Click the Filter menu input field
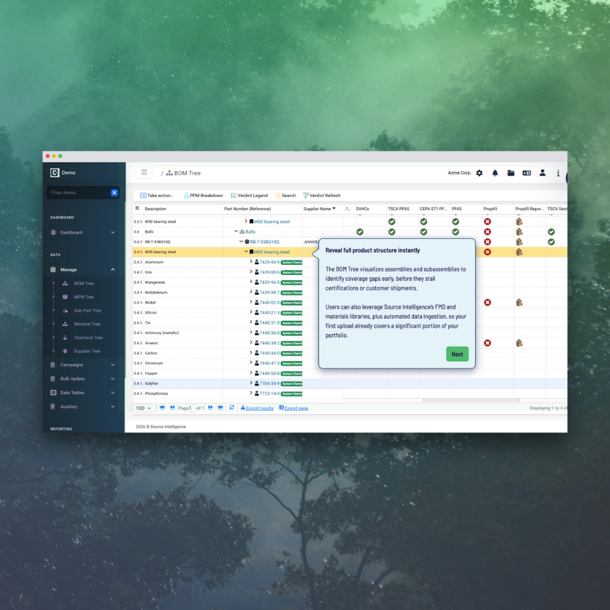Screen dimensions: 610x610 pyautogui.click(x=79, y=193)
